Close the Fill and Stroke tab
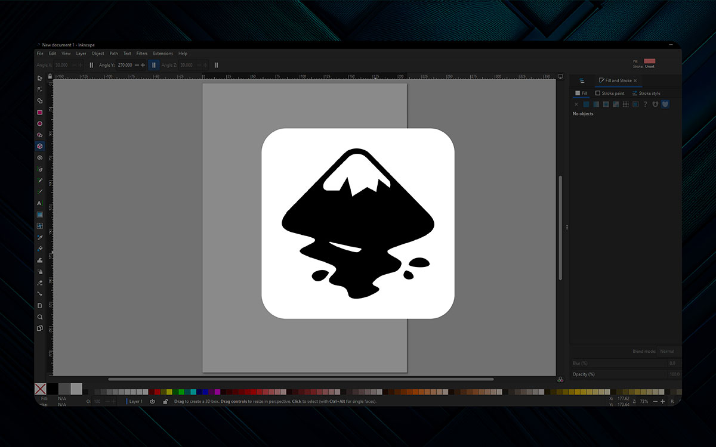 [635, 80]
